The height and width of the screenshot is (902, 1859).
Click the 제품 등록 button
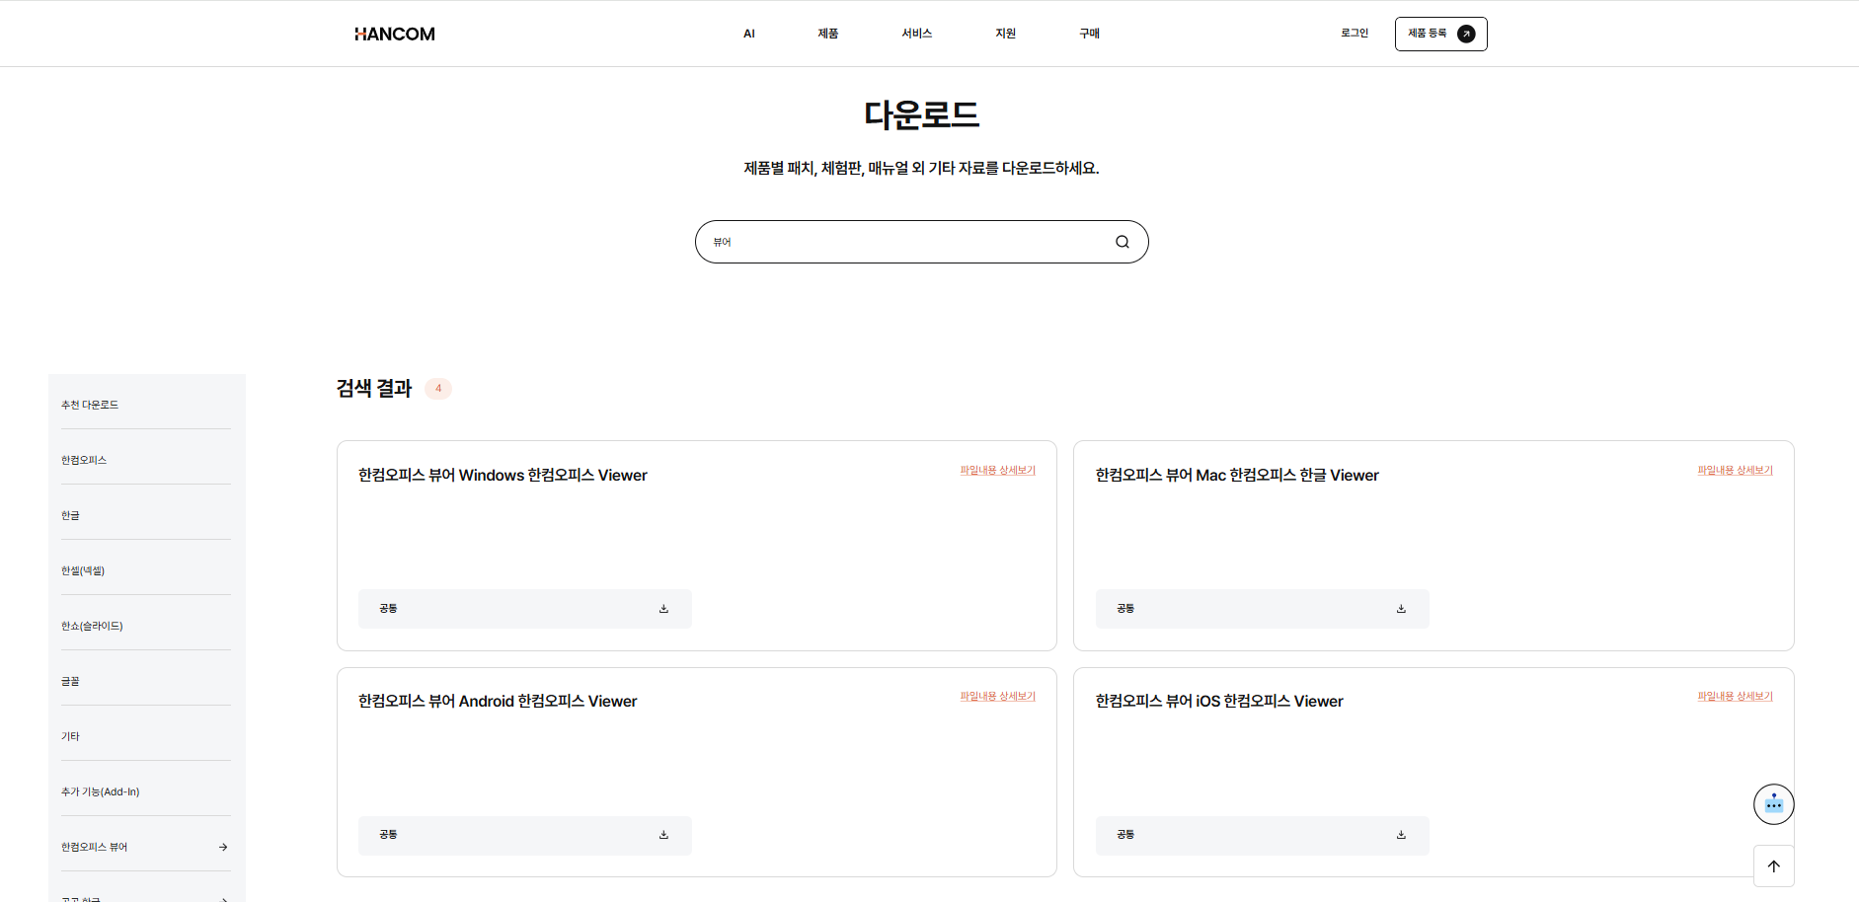1440,34
